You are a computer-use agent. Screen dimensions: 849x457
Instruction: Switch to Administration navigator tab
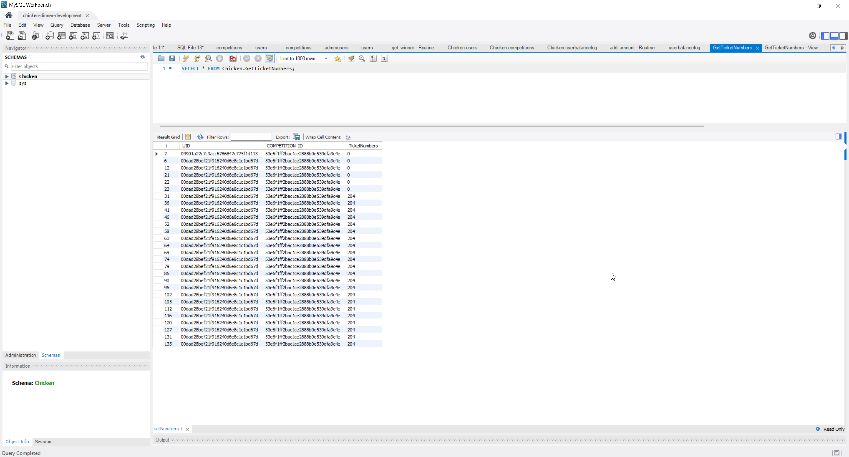coord(21,355)
